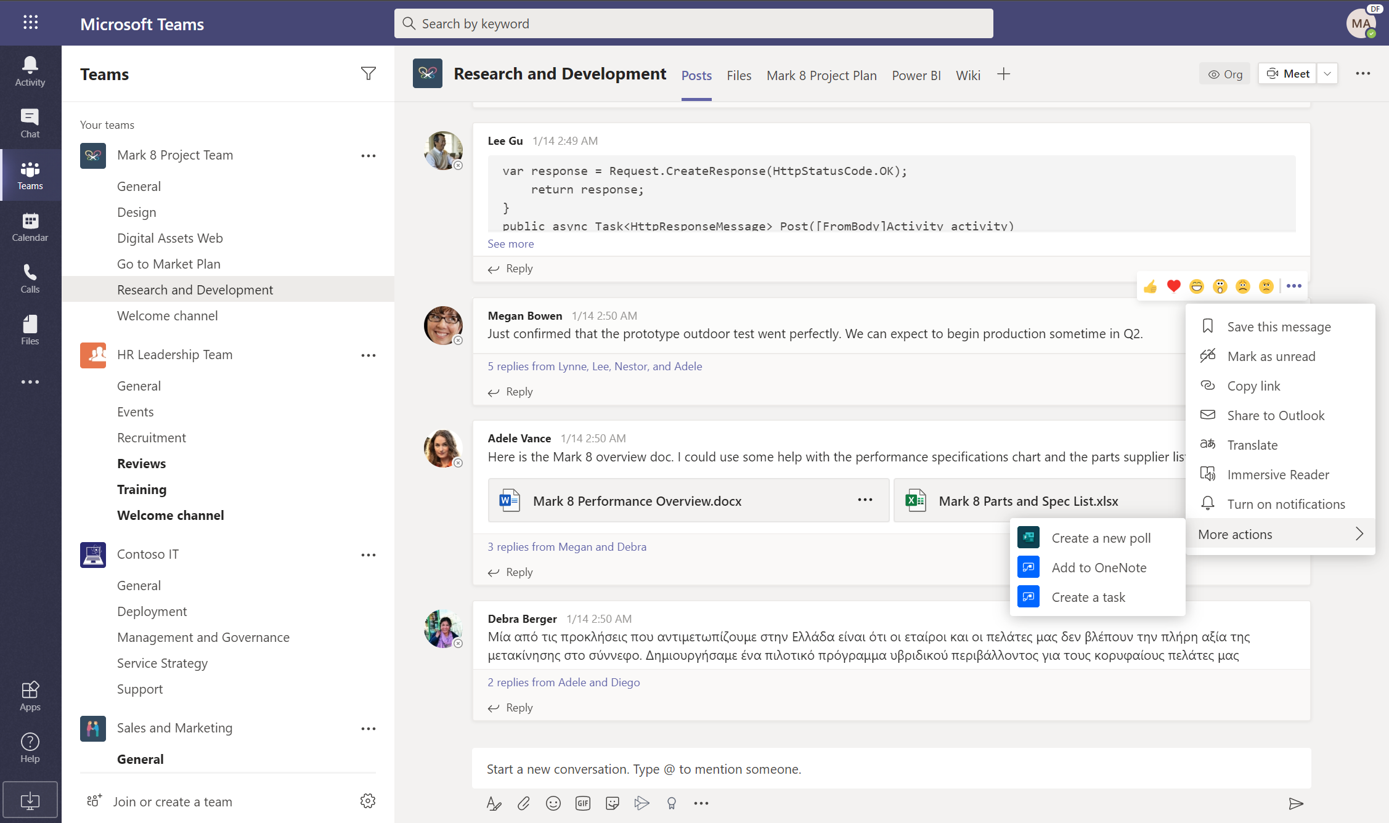React with thumbs up to Megan's message
This screenshot has width=1389, height=823.
[1150, 286]
